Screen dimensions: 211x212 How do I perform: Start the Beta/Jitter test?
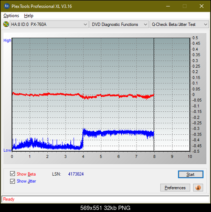[x=191, y=174]
